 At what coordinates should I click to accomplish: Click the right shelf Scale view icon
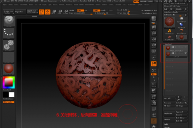(x=154, y=97)
